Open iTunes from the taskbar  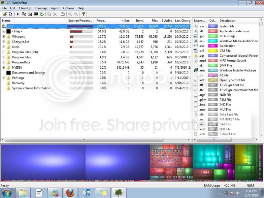pos(87,193)
